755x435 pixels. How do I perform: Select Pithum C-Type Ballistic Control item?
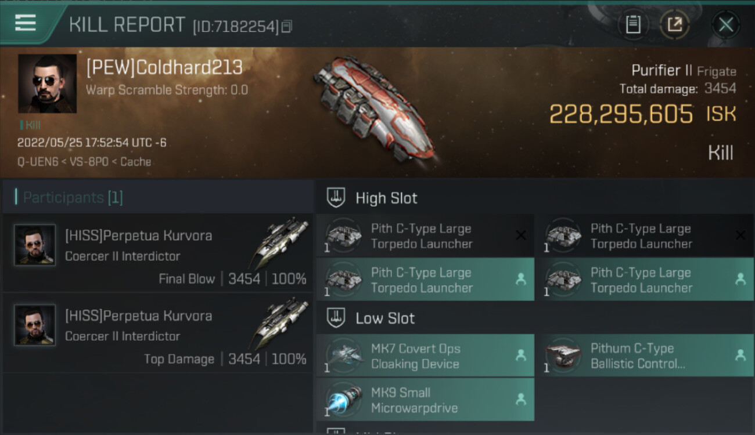644,356
